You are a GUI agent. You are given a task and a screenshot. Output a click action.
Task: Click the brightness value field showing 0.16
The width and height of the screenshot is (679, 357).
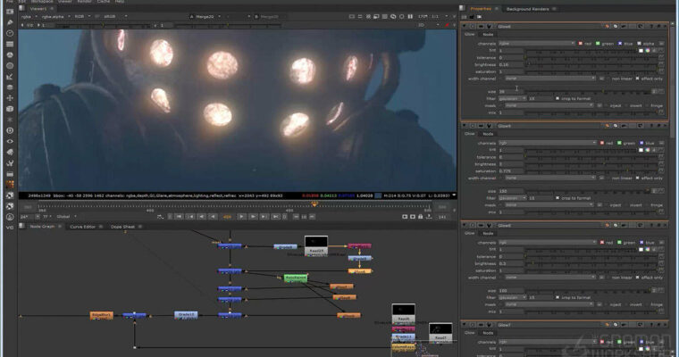tap(511, 64)
